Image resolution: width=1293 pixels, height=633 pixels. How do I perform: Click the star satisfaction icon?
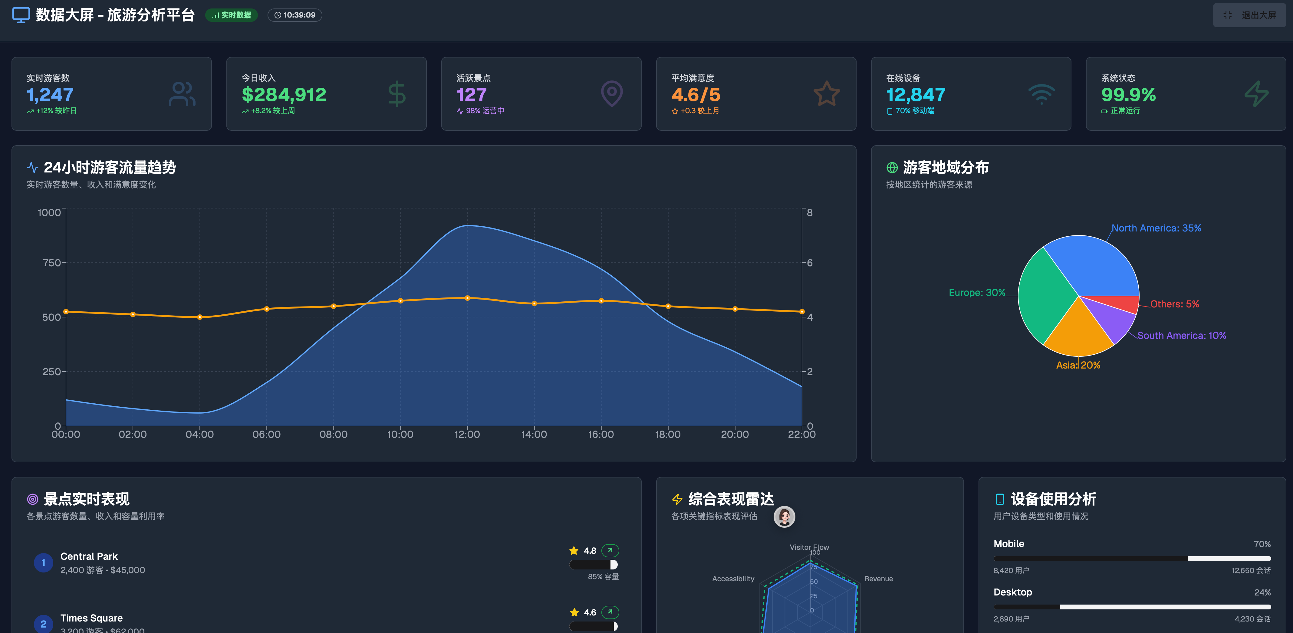826,94
